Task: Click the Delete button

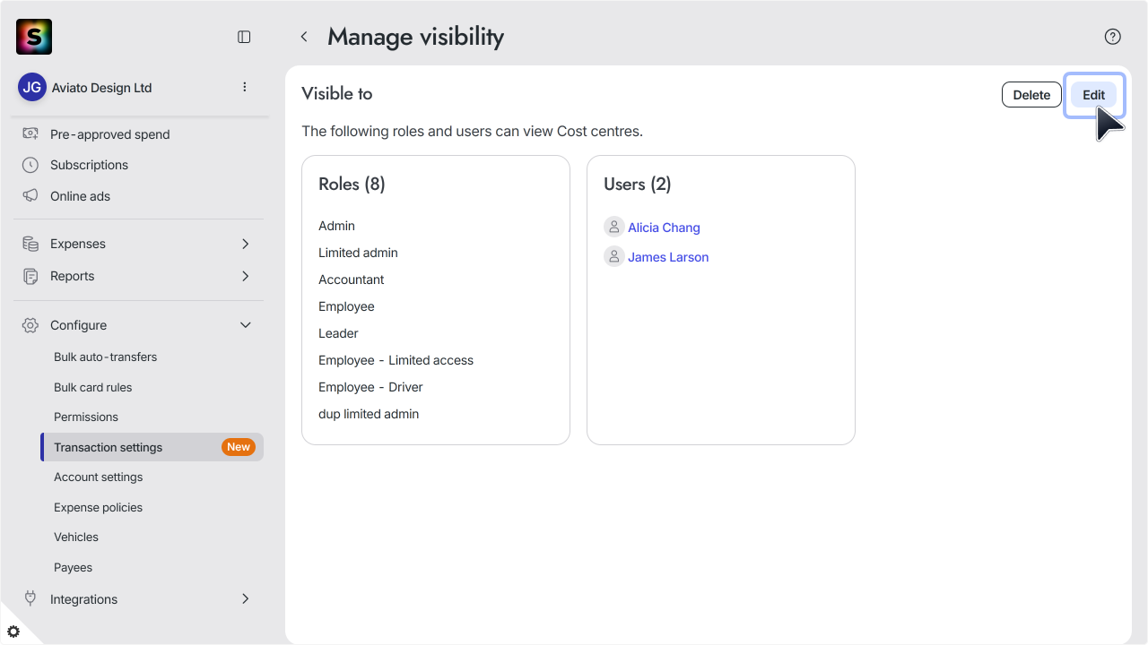Action: tap(1031, 95)
